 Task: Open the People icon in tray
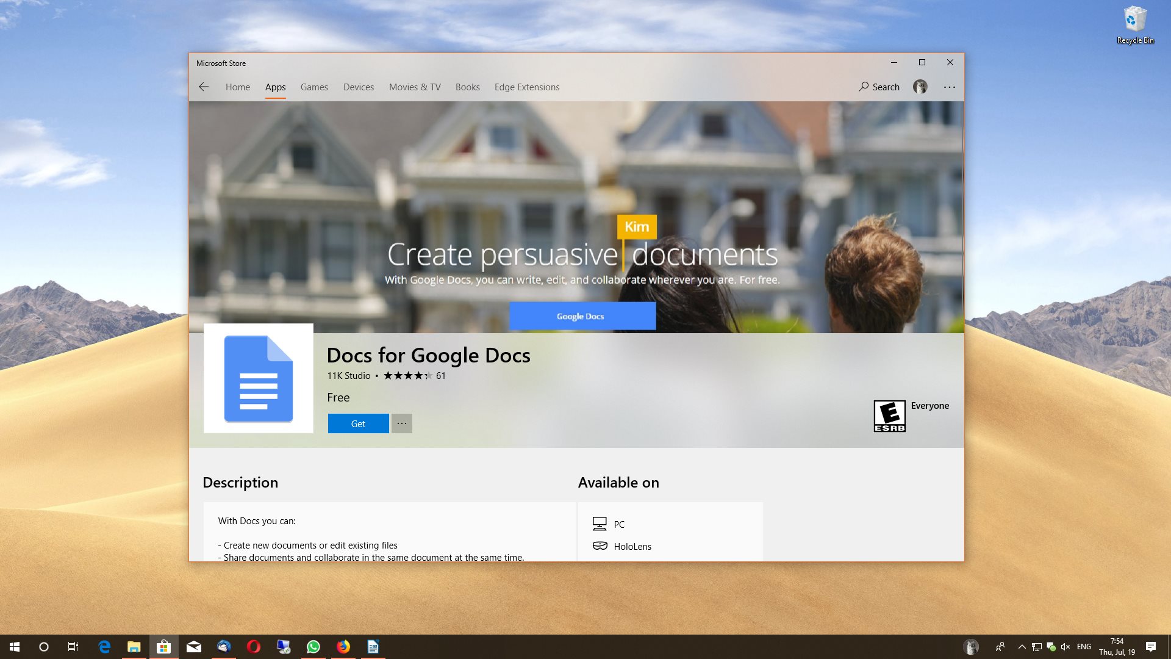pyautogui.click(x=1000, y=647)
